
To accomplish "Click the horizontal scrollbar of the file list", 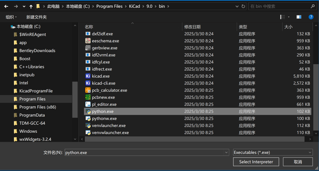I will point(195,139).
